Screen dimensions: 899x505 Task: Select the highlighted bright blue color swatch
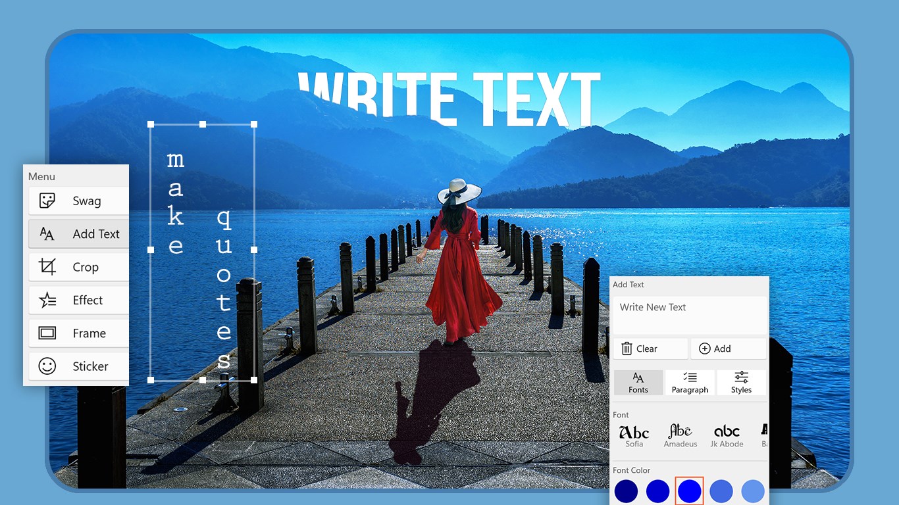690,491
